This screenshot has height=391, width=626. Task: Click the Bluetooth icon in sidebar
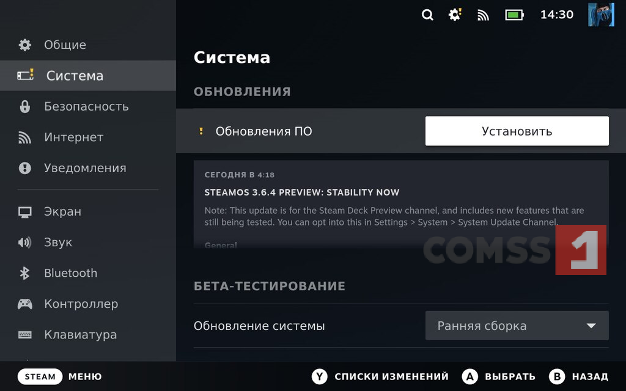tap(24, 273)
